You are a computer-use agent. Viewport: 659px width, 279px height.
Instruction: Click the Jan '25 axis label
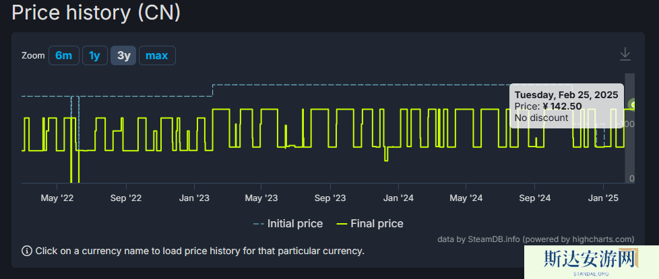[x=603, y=198]
